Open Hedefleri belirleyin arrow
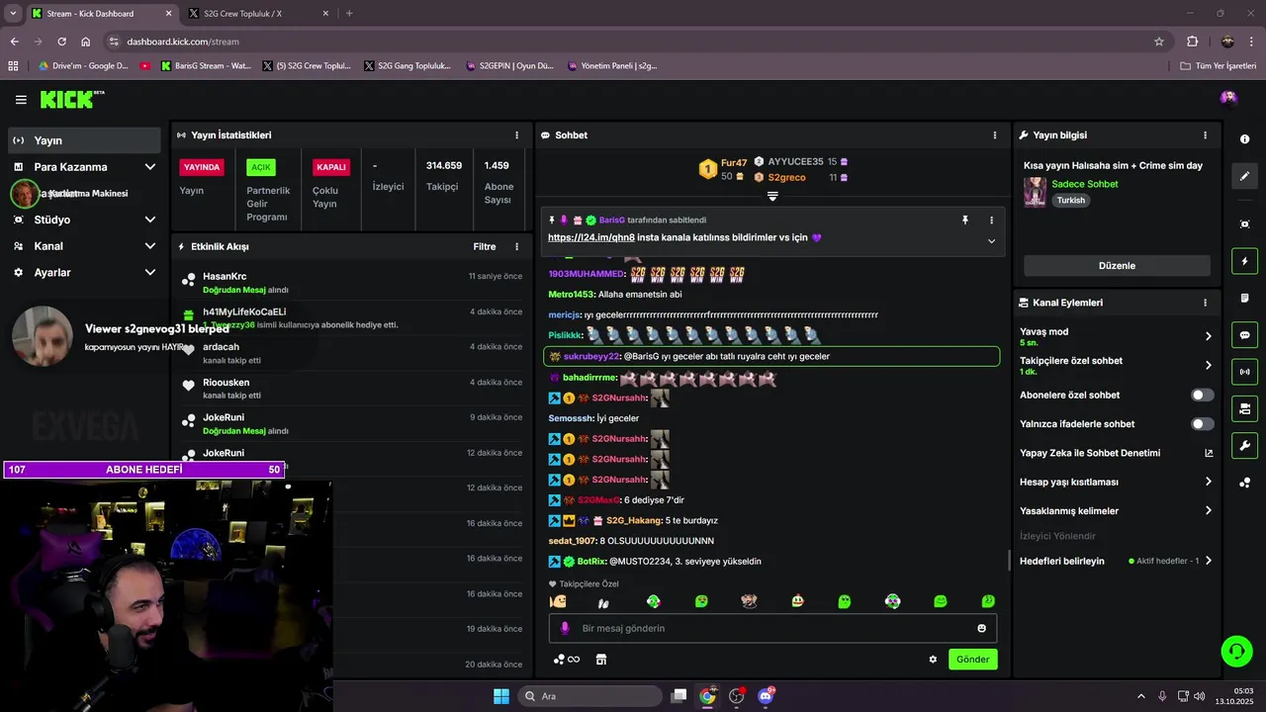This screenshot has height=712, width=1266. (1208, 561)
